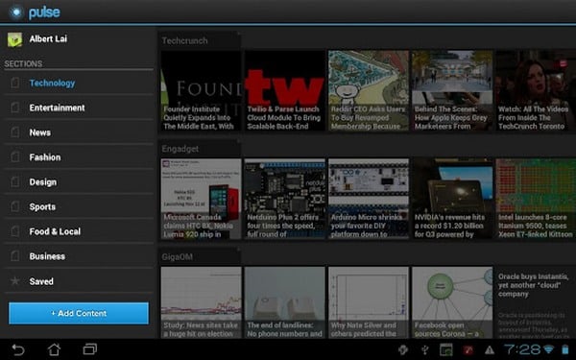Screen dimensions: 576x360
Task: Open The end of landlines article
Action: [285, 302]
